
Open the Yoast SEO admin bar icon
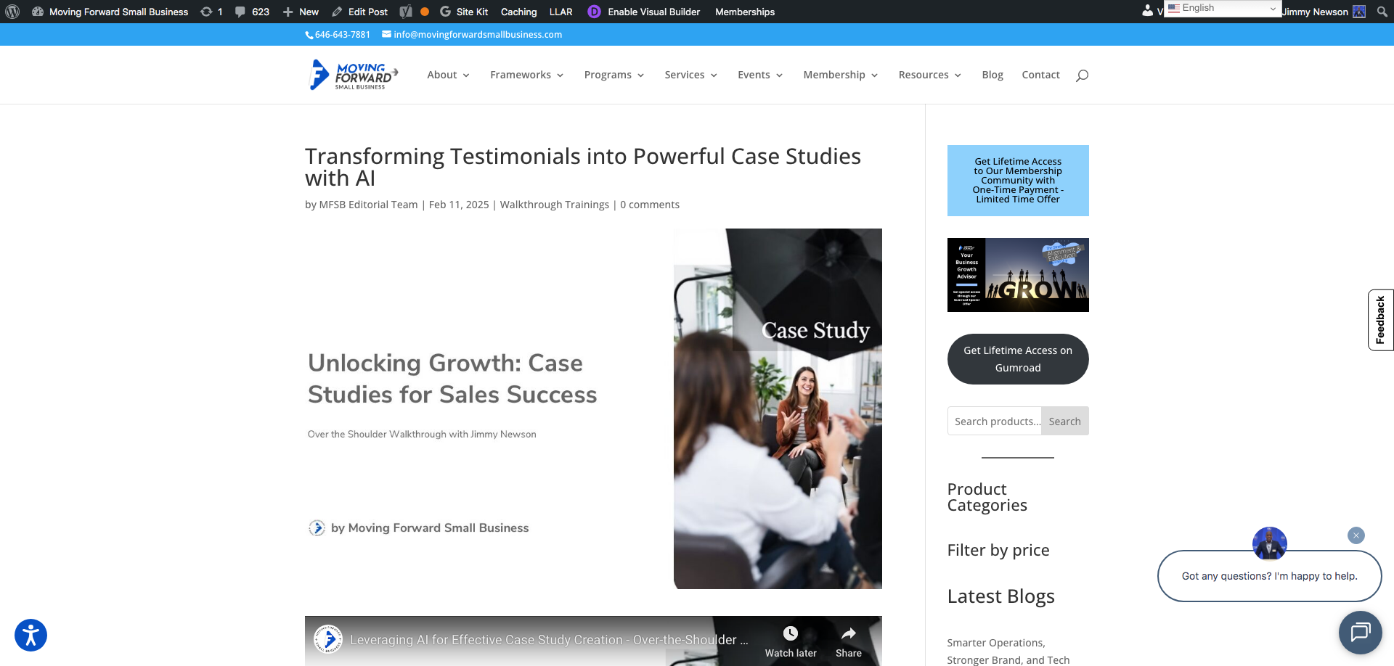pos(406,12)
